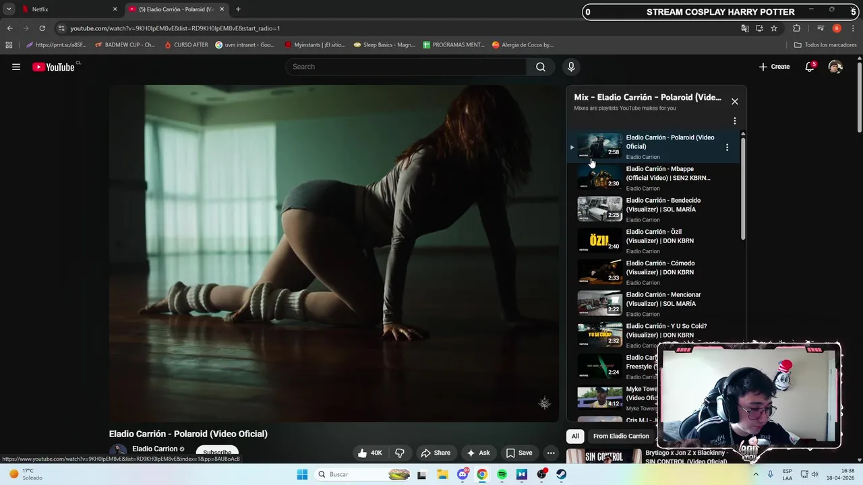
Task: Open Mix playlist options menu
Action: click(735, 121)
